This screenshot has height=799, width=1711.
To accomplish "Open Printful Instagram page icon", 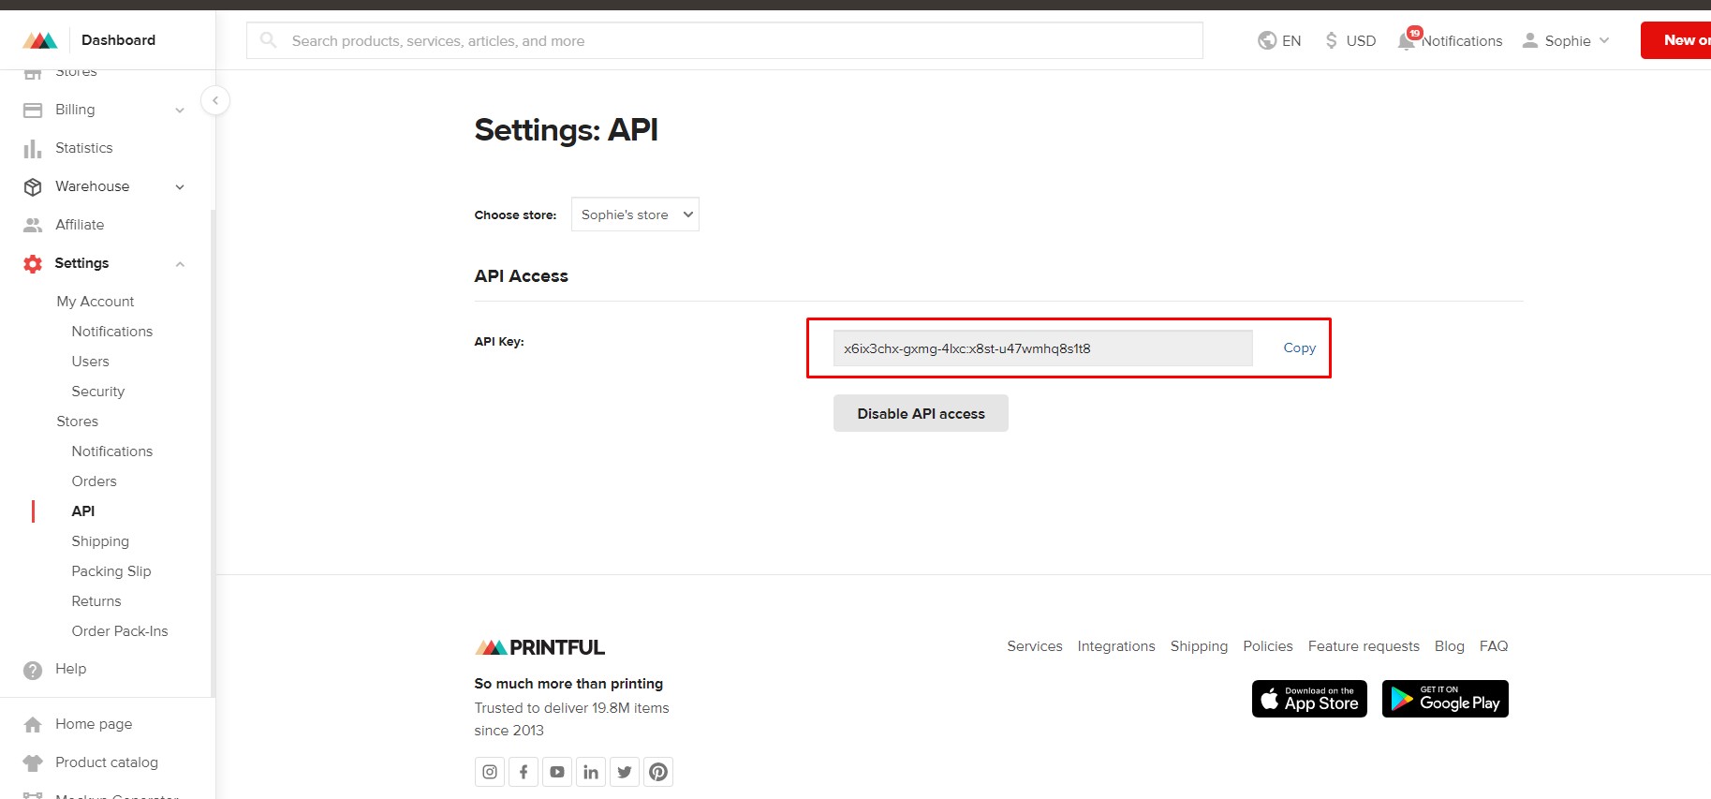I will 490,772.
